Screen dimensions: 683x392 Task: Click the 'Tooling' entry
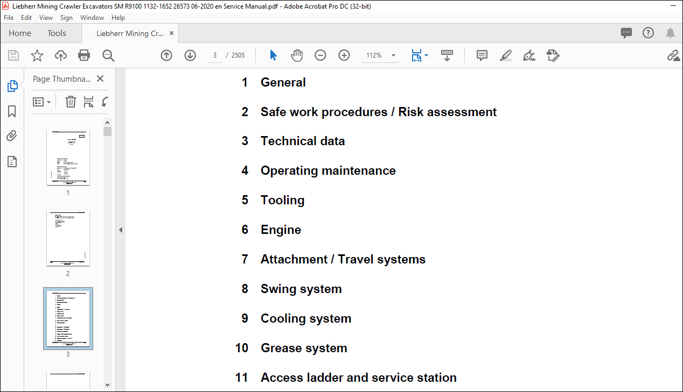tap(283, 200)
